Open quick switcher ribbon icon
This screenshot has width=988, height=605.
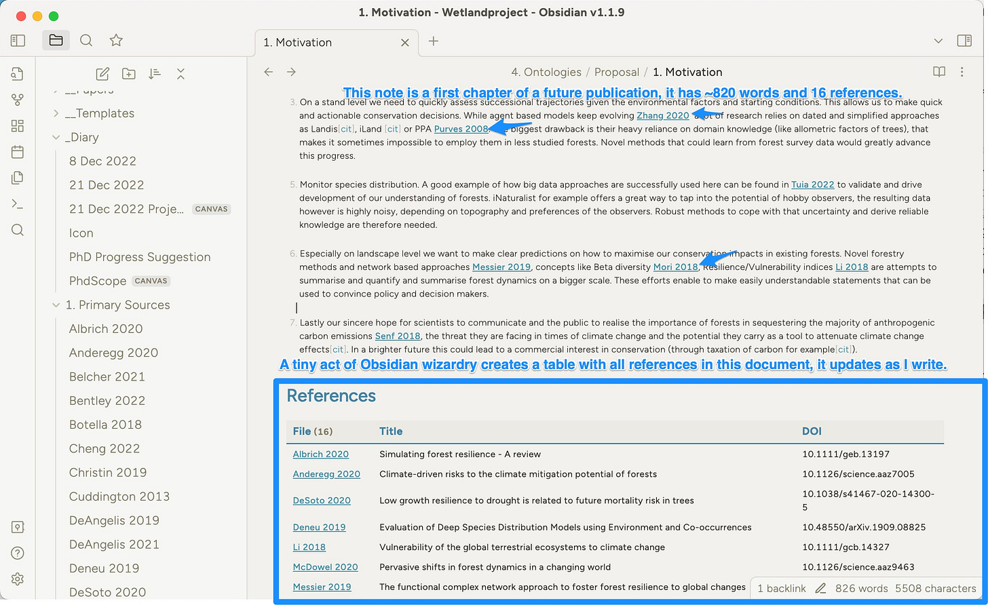[18, 74]
